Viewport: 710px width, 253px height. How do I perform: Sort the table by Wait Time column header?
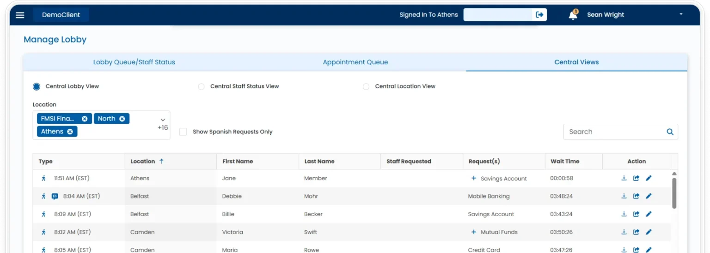click(564, 162)
